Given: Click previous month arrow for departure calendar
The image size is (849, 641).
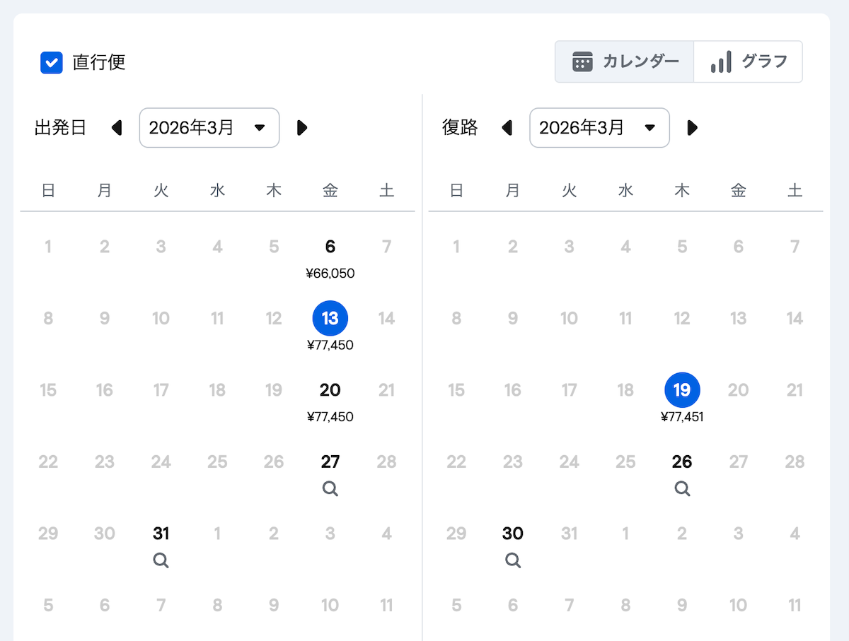Looking at the screenshot, I should [x=117, y=128].
